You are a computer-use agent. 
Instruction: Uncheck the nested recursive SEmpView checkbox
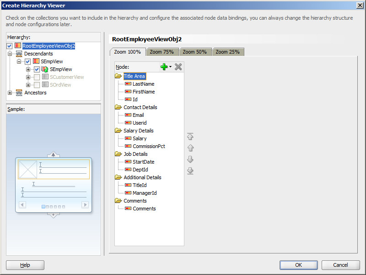point(37,69)
